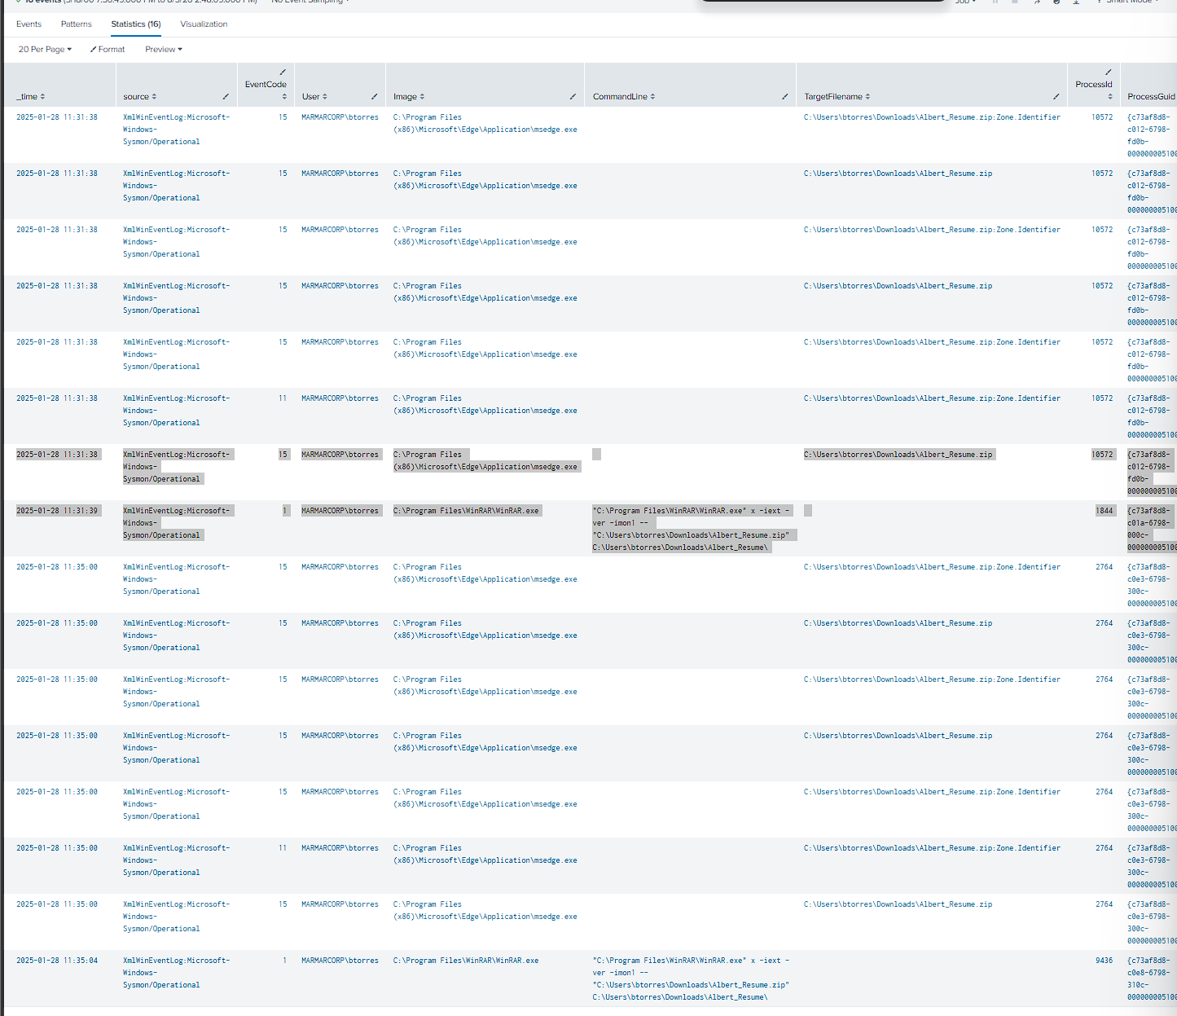Click ProcessId 2764 in the EventCode 11 row

tap(1104, 848)
